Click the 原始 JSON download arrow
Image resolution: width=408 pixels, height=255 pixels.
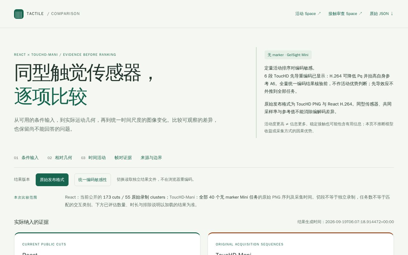[x=392, y=14]
